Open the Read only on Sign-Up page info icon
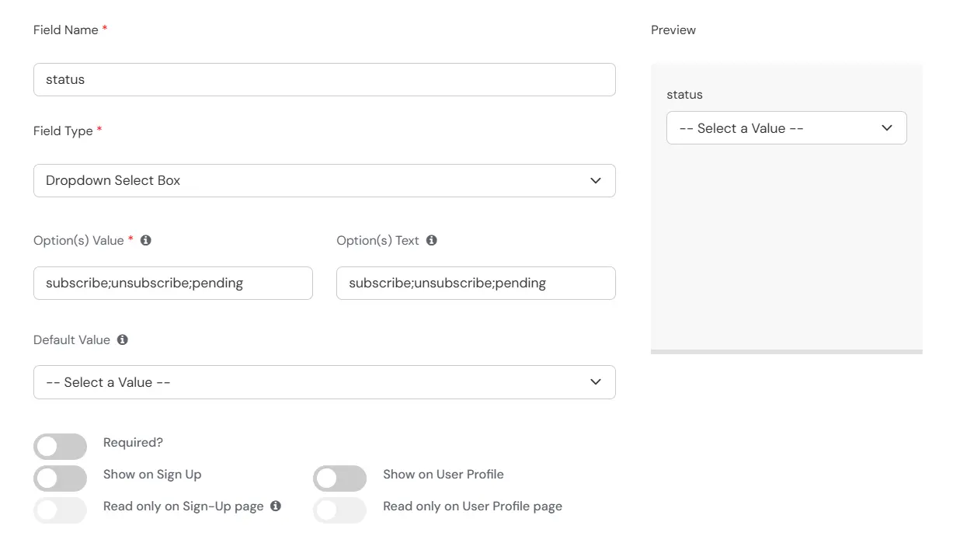Image resolution: width=953 pixels, height=536 pixels. coord(276,506)
